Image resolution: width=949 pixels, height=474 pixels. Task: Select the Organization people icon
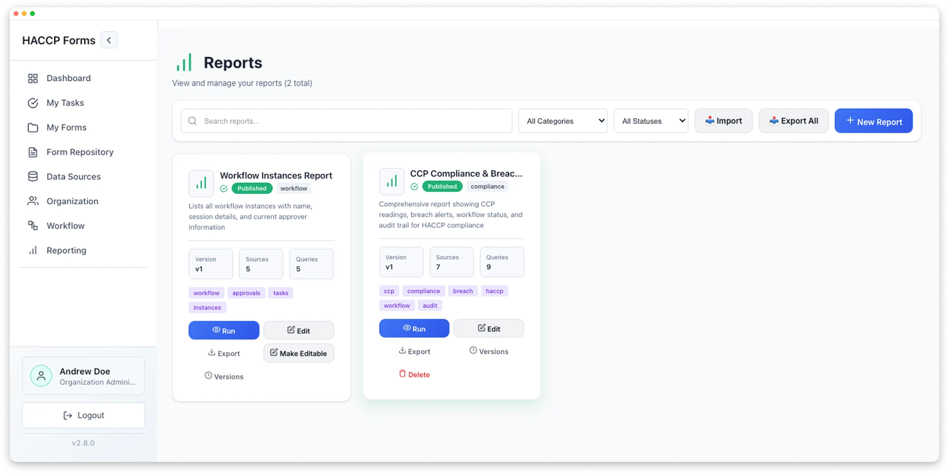pos(33,201)
